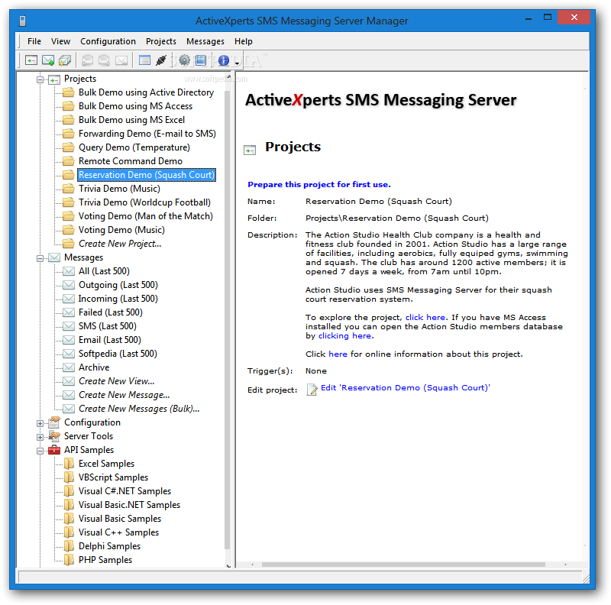Expand the Server Tools tree node
The image size is (611, 605).
40,437
